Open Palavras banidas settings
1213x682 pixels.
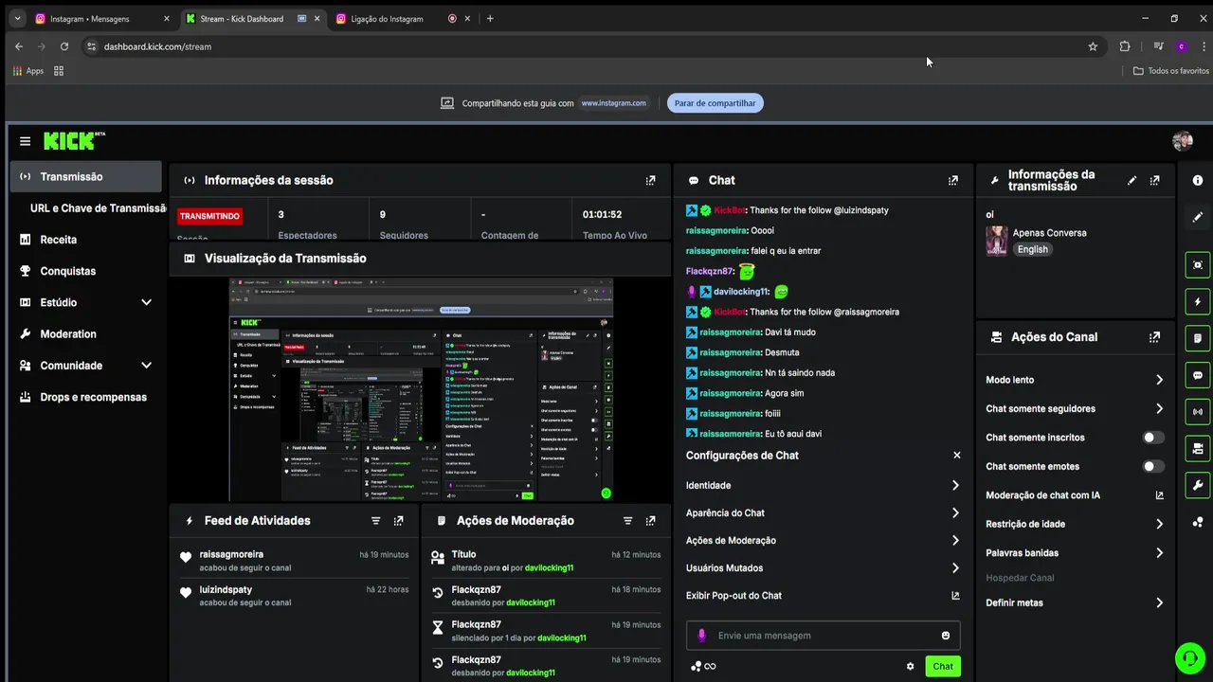tap(1075, 552)
